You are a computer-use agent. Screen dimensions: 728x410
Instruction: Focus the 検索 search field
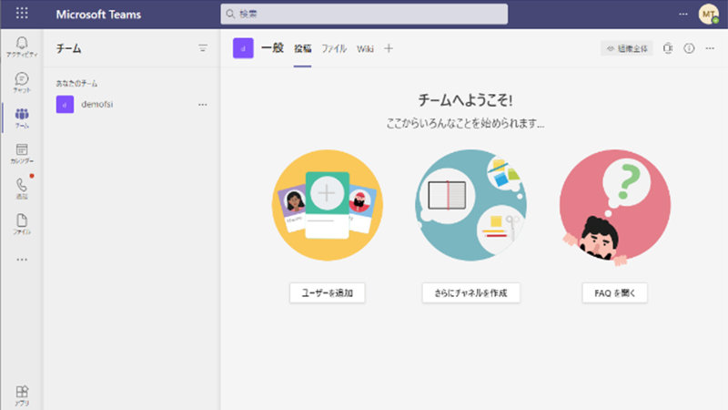coord(364,14)
